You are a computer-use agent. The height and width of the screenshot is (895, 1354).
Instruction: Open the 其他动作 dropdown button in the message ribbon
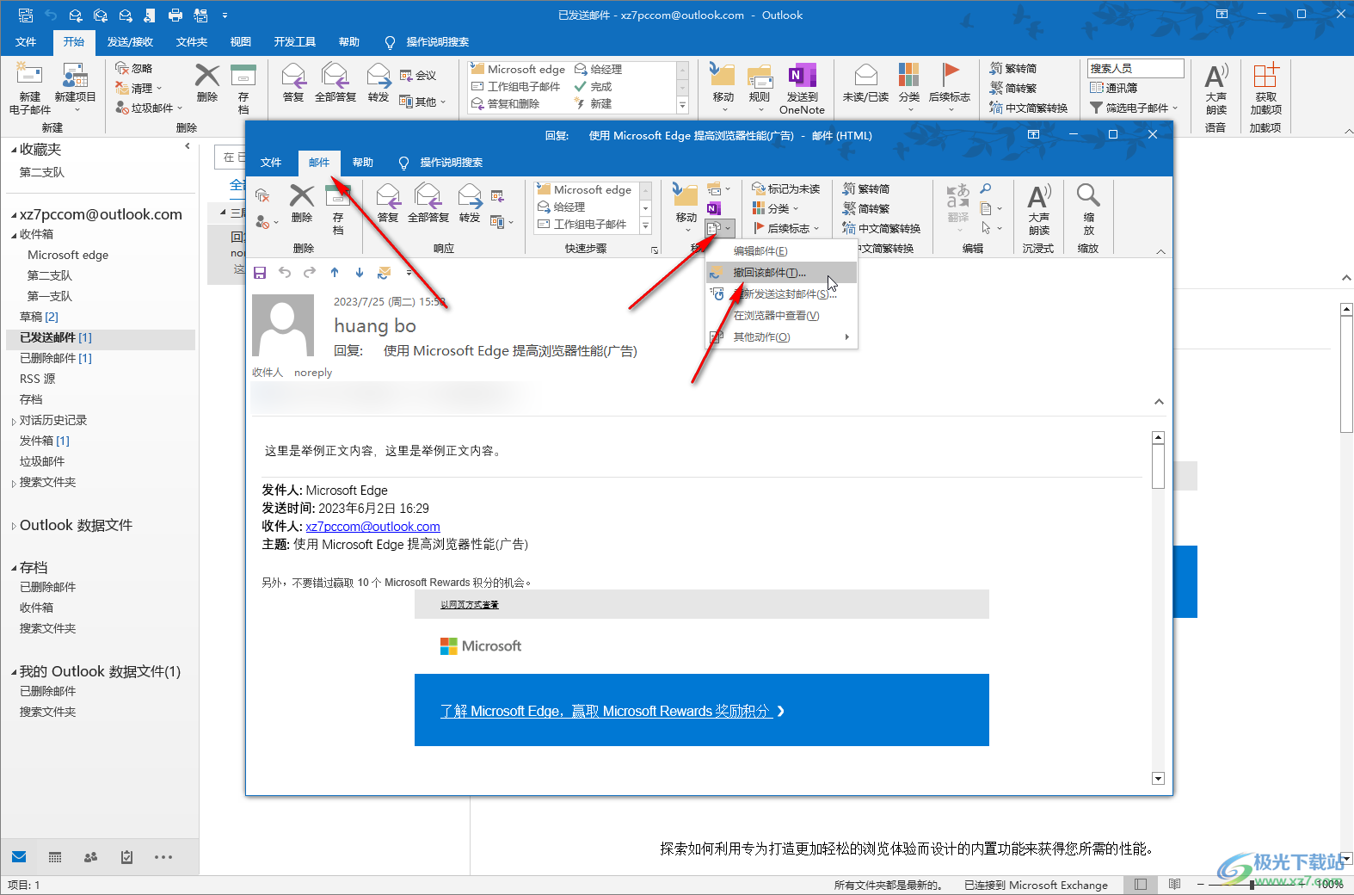[719, 228]
